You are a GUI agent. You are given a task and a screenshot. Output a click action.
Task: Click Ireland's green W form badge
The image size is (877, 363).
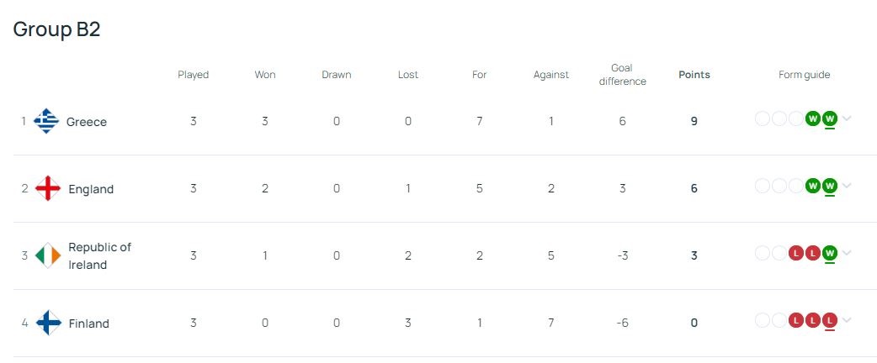point(830,253)
